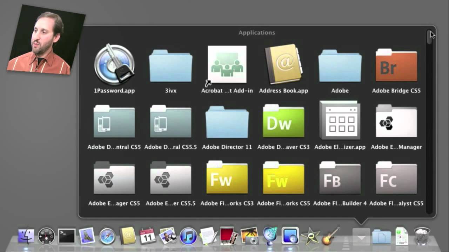Viewport: 449px width, 252px height.
Task: Open the Adobe Bridge CS5 folder
Action: pos(396,65)
